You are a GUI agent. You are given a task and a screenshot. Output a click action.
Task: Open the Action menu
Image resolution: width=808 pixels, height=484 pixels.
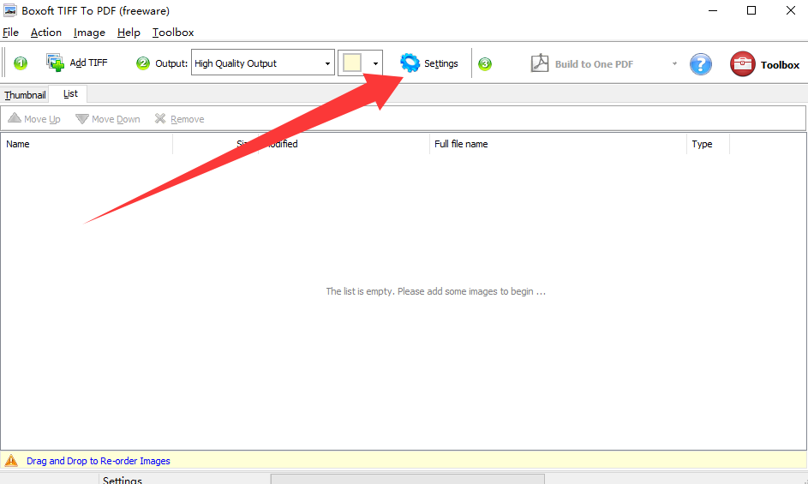pyautogui.click(x=46, y=33)
